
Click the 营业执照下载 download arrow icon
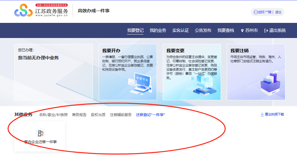[262, 114]
